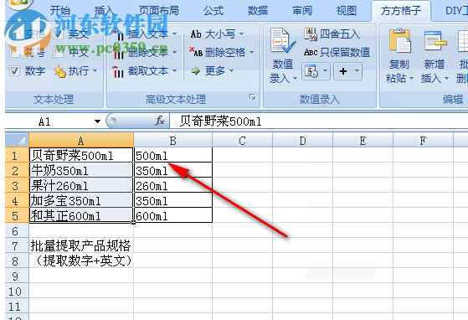Click the 数值录入 document checkmark icon
The image size is (468, 320).
tap(282, 41)
